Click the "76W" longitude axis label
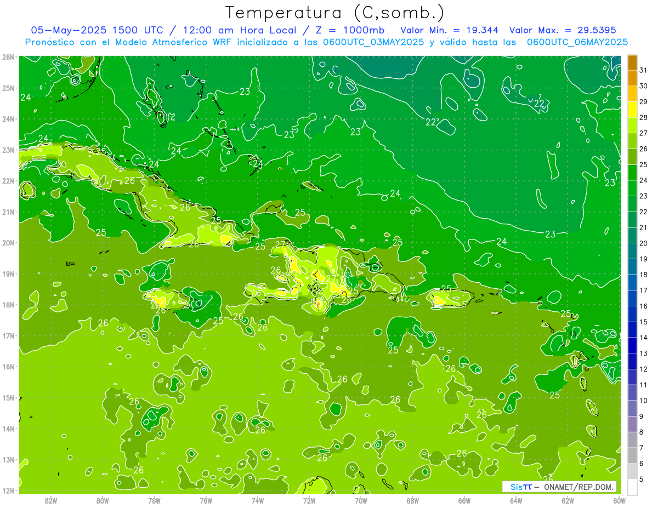The height and width of the screenshot is (508, 658). point(206,500)
